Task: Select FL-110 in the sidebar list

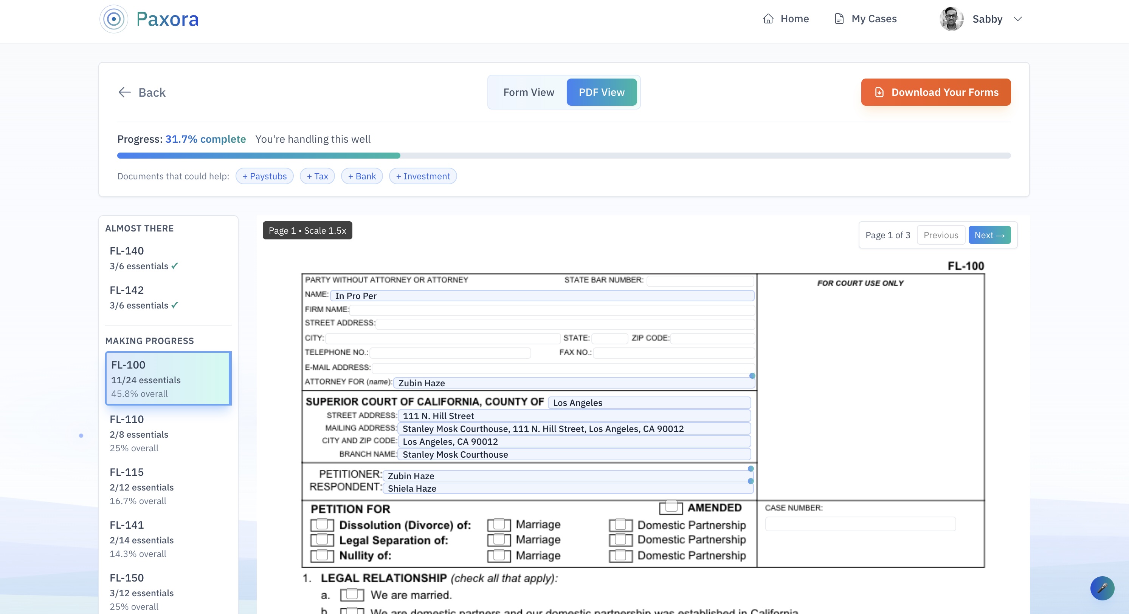Action: pos(168,433)
